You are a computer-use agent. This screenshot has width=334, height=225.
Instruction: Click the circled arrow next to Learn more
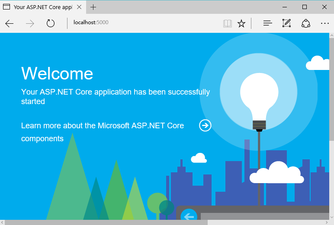(x=205, y=126)
